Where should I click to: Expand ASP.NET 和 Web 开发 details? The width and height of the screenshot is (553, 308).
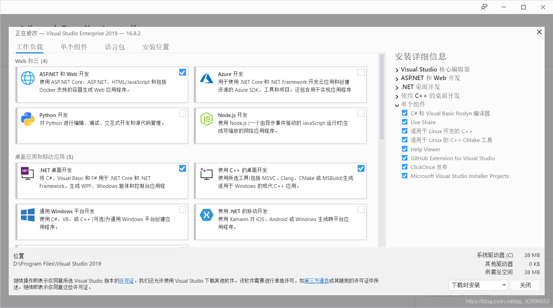397,79
